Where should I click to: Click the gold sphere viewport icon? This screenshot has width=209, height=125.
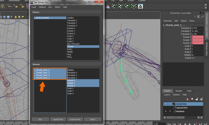pos(23,17)
